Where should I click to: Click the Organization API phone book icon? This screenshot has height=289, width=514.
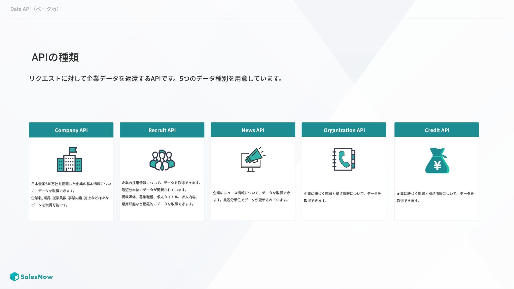tap(344, 159)
